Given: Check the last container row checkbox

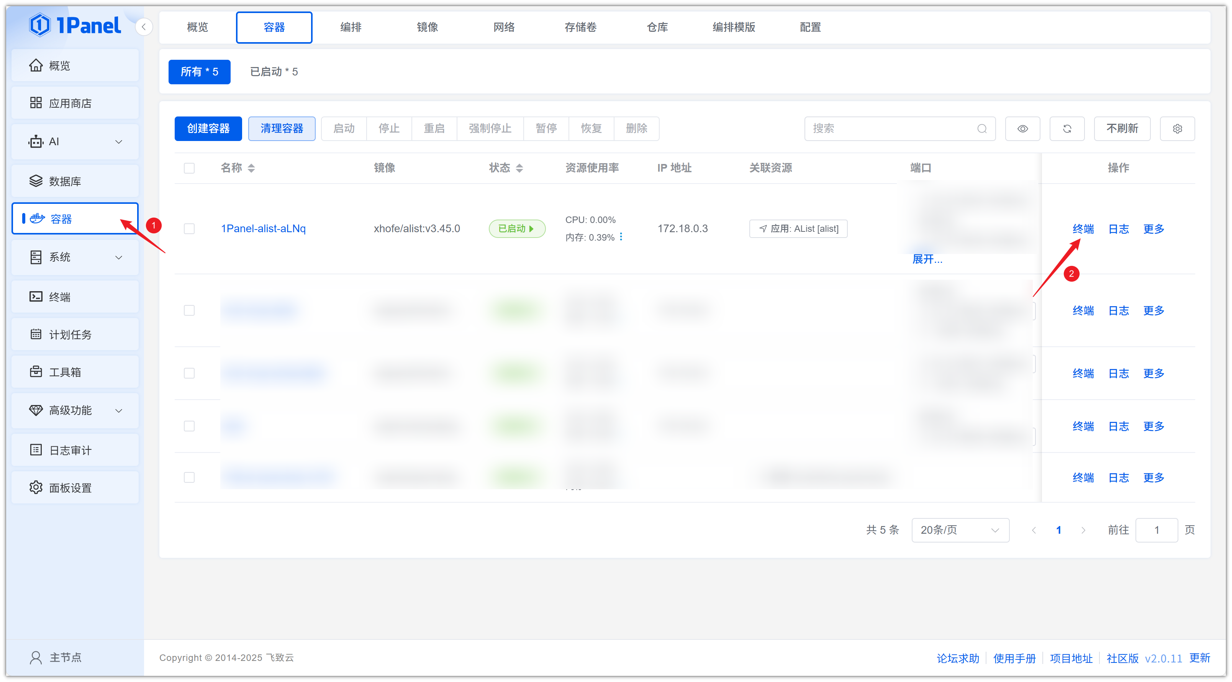Looking at the screenshot, I should tap(189, 477).
